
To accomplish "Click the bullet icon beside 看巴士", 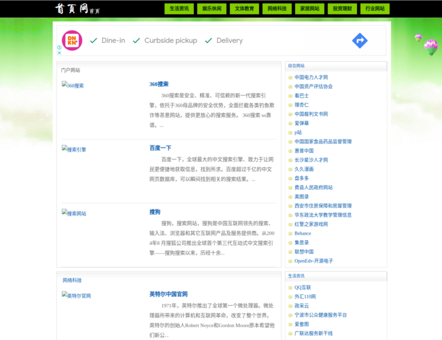I will point(290,96).
